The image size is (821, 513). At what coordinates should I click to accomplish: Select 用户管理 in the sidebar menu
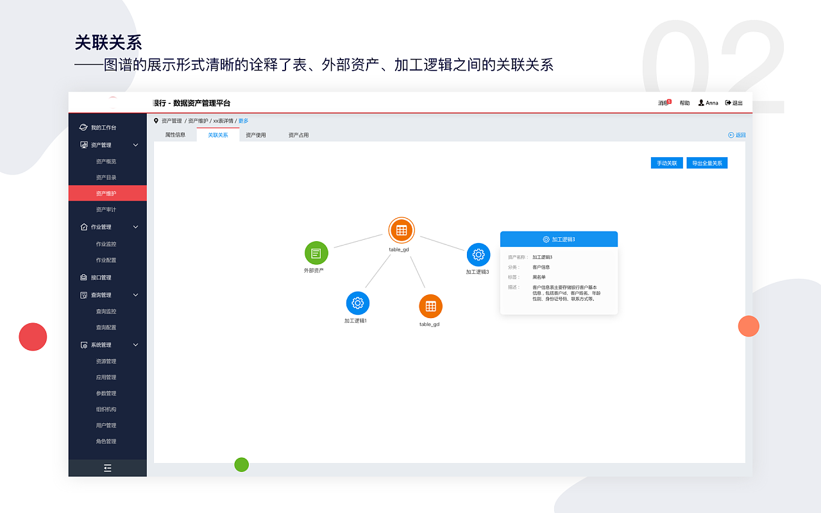pos(106,425)
